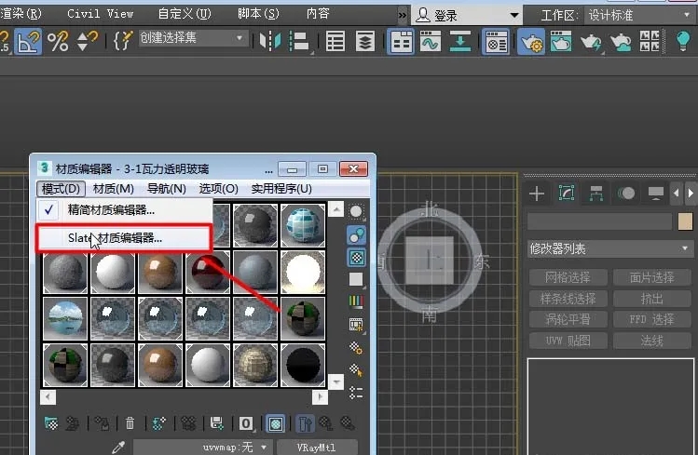Open the Curve Editor toolbar icon

(430, 41)
